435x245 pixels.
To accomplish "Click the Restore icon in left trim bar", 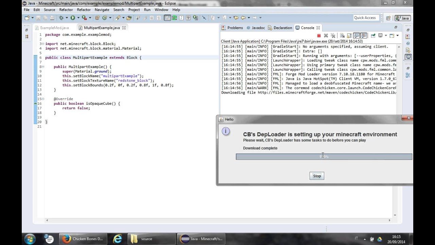I will 27,30.
